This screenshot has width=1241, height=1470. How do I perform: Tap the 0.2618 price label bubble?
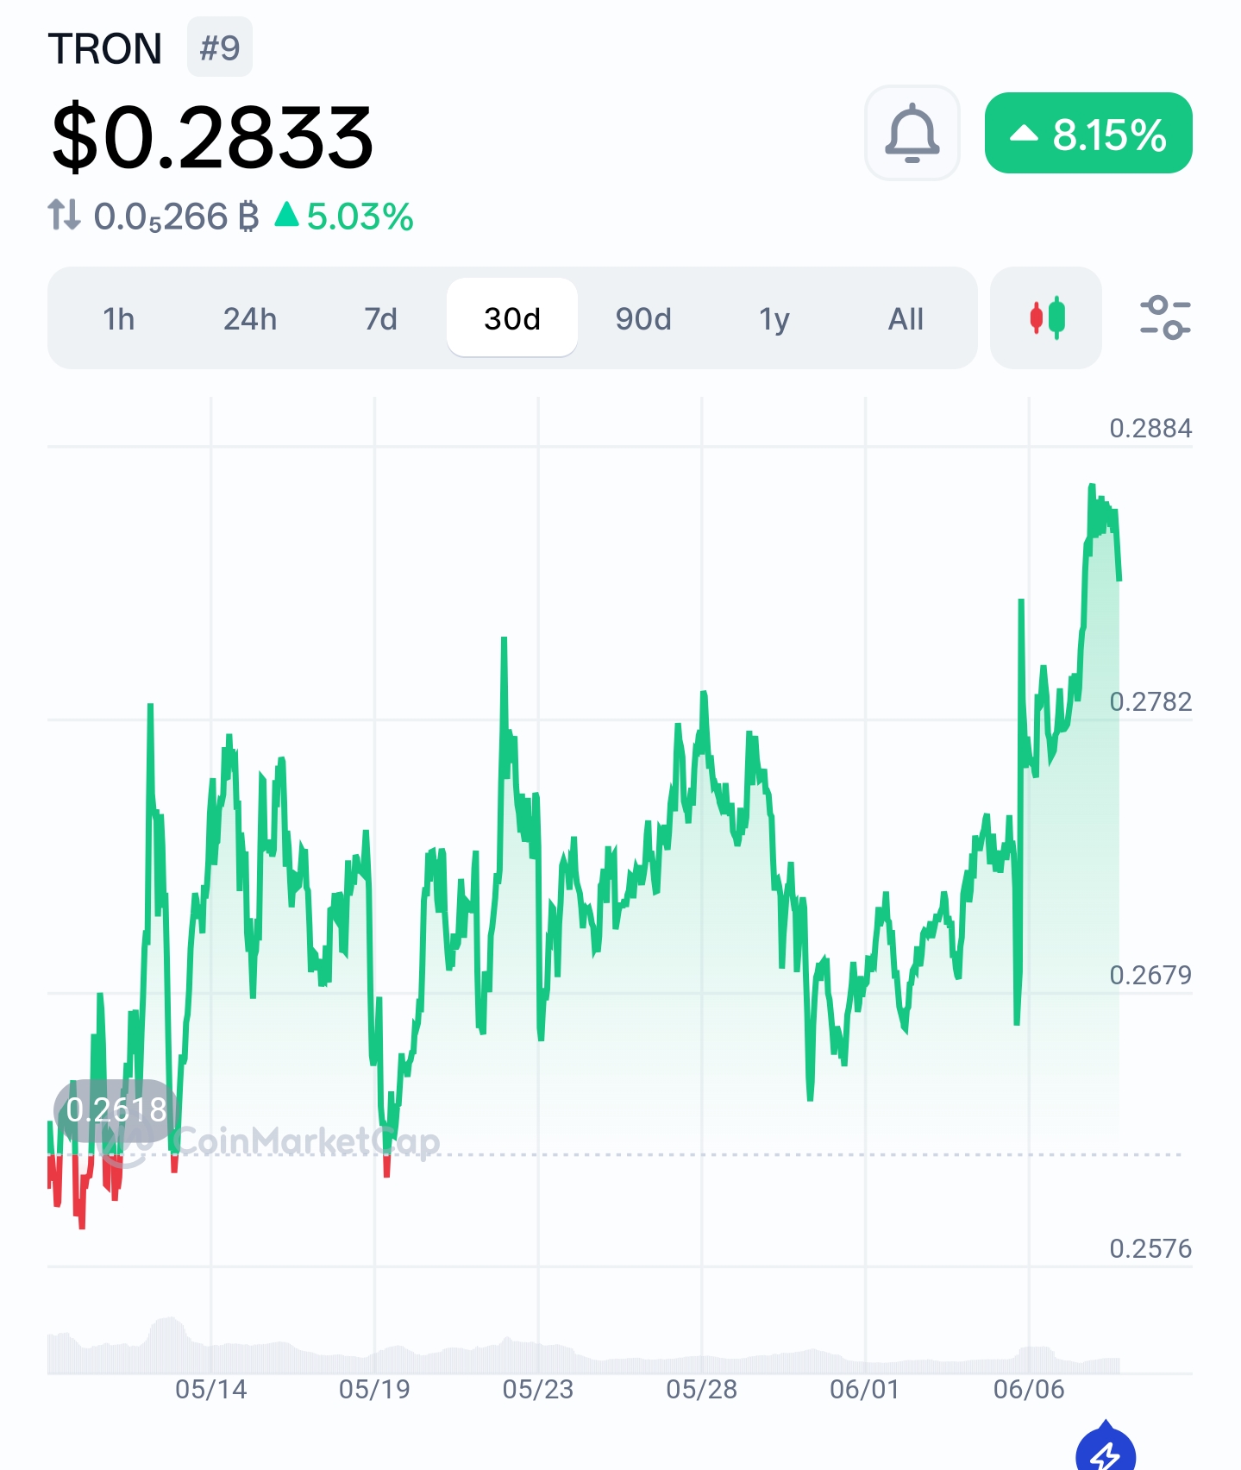click(116, 1109)
